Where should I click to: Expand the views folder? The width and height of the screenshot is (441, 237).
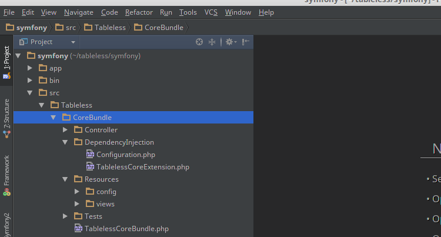(x=77, y=204)
